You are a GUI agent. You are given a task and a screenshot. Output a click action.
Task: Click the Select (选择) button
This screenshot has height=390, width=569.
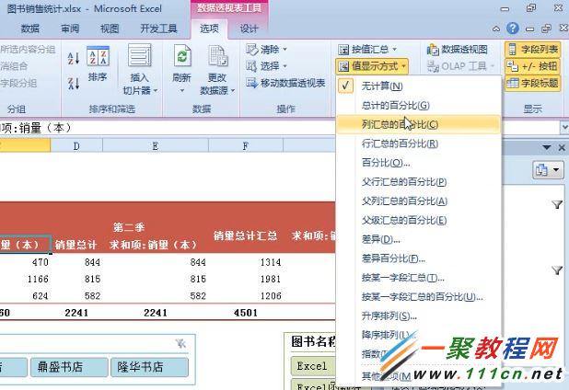click(x=266, y=66)
